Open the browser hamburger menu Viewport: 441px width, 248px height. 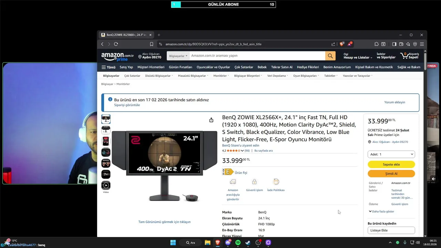point(422,44)
